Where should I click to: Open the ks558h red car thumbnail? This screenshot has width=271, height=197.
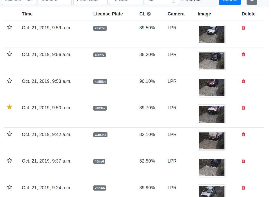pos(212,88)
